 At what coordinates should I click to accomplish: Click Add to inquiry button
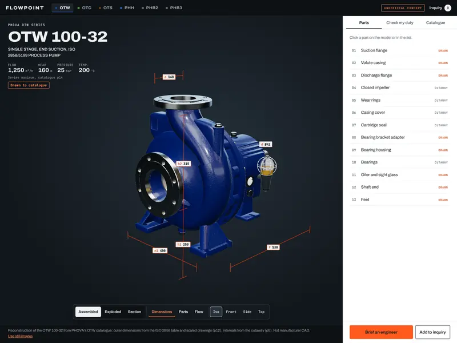432,332
